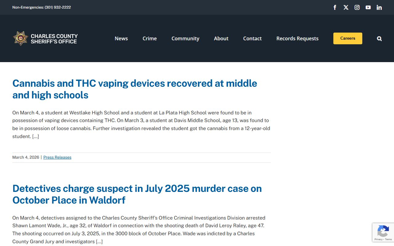
Task: Click the reCAPTCHA Privacy link
Action: [x=378, y=239]
